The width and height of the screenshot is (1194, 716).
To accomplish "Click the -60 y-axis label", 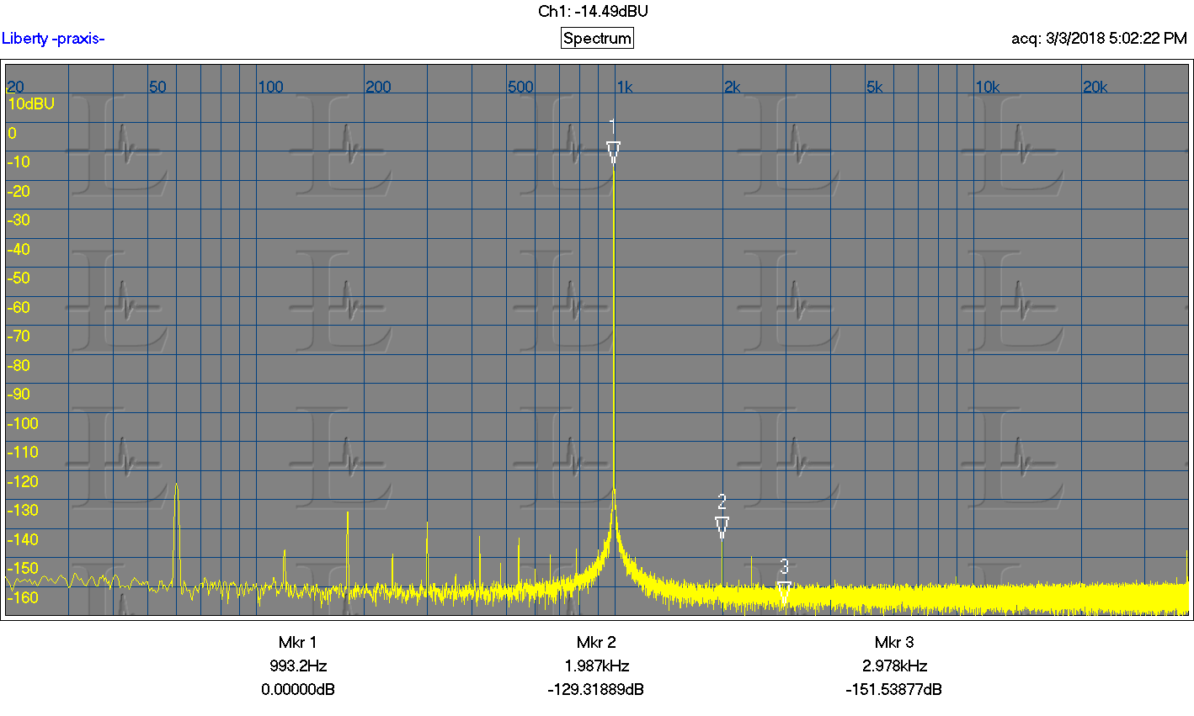I will (x=19, y=308).
